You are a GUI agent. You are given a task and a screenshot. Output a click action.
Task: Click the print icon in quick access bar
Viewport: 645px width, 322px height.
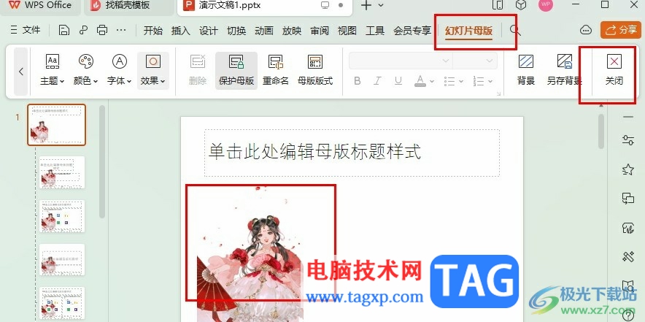(x=102, y=30)
